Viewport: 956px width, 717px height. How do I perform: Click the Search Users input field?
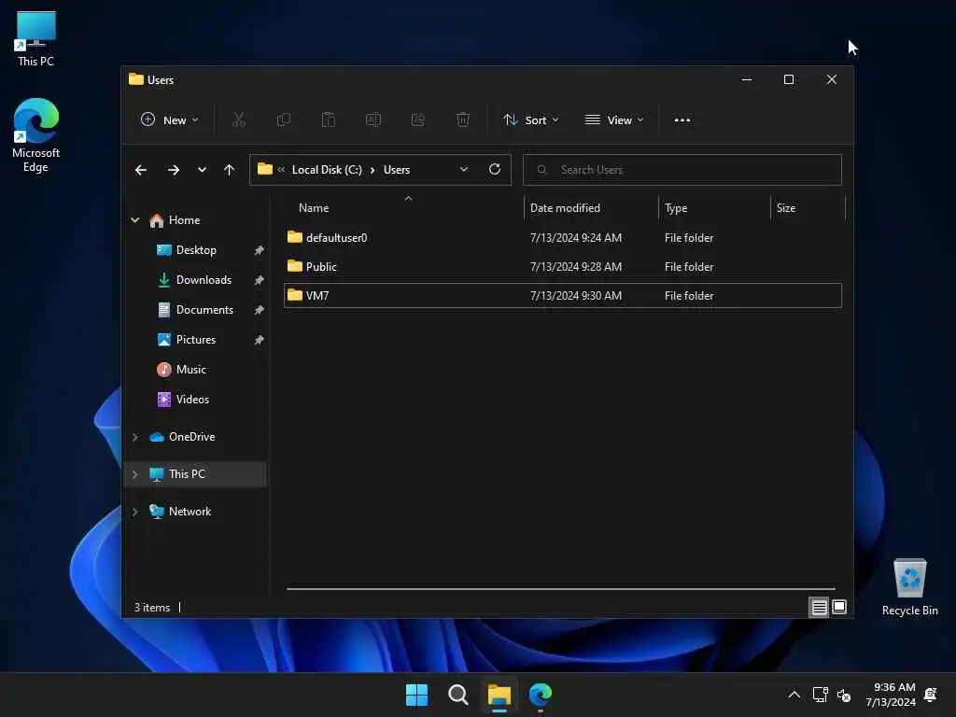[682, 170]
